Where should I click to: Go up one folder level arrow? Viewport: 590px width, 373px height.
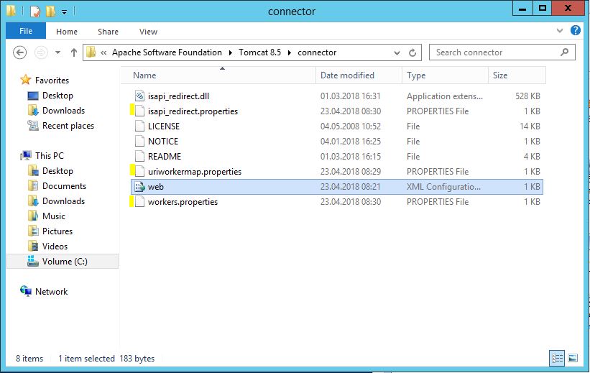tap(74, 52)
